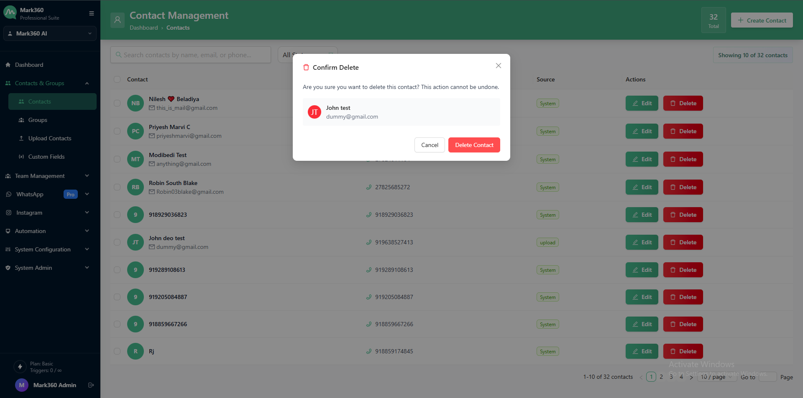Click the Go to page input field
The image size is (803, 398).
click(x=767, y=377)
